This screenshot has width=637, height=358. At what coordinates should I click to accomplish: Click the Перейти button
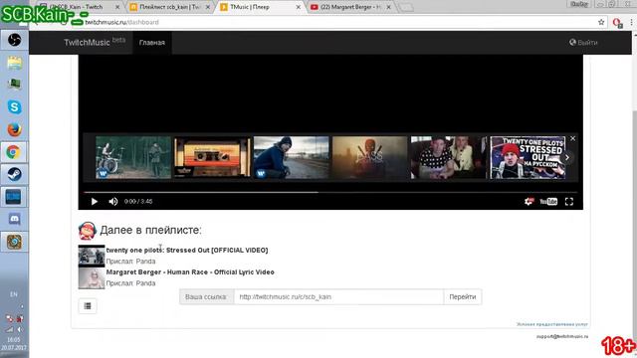click(x=462, y=296)
